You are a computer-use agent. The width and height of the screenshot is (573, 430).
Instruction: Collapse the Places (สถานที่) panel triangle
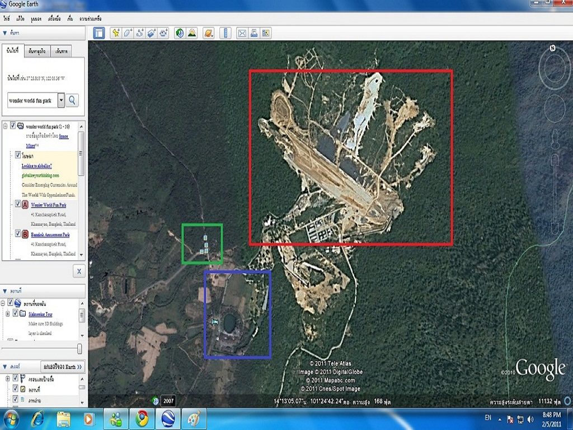click(x=4, y=291)
